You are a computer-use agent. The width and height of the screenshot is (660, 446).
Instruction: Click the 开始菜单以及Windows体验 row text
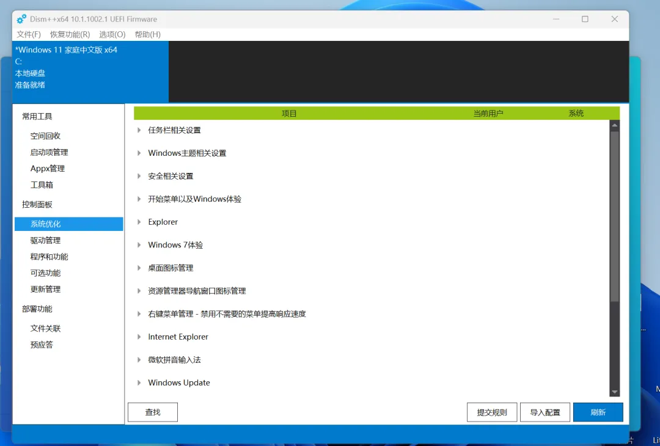click(x=195, y=199)
